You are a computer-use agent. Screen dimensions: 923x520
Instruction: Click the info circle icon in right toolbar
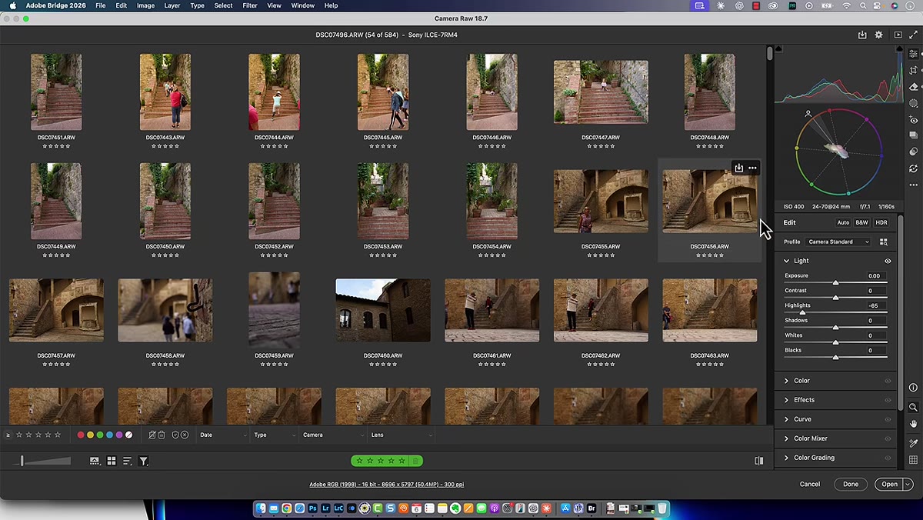(x=913, y=388)
